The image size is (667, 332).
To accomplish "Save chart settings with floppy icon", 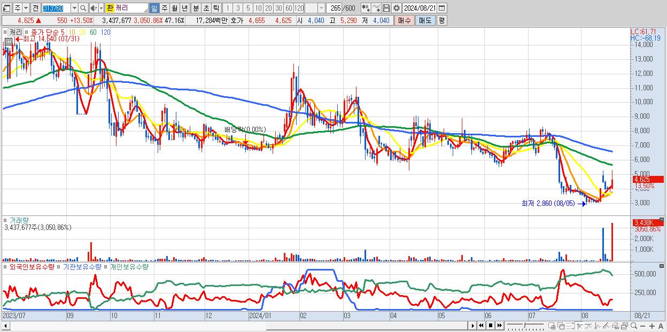I will [x=386, y=8].
